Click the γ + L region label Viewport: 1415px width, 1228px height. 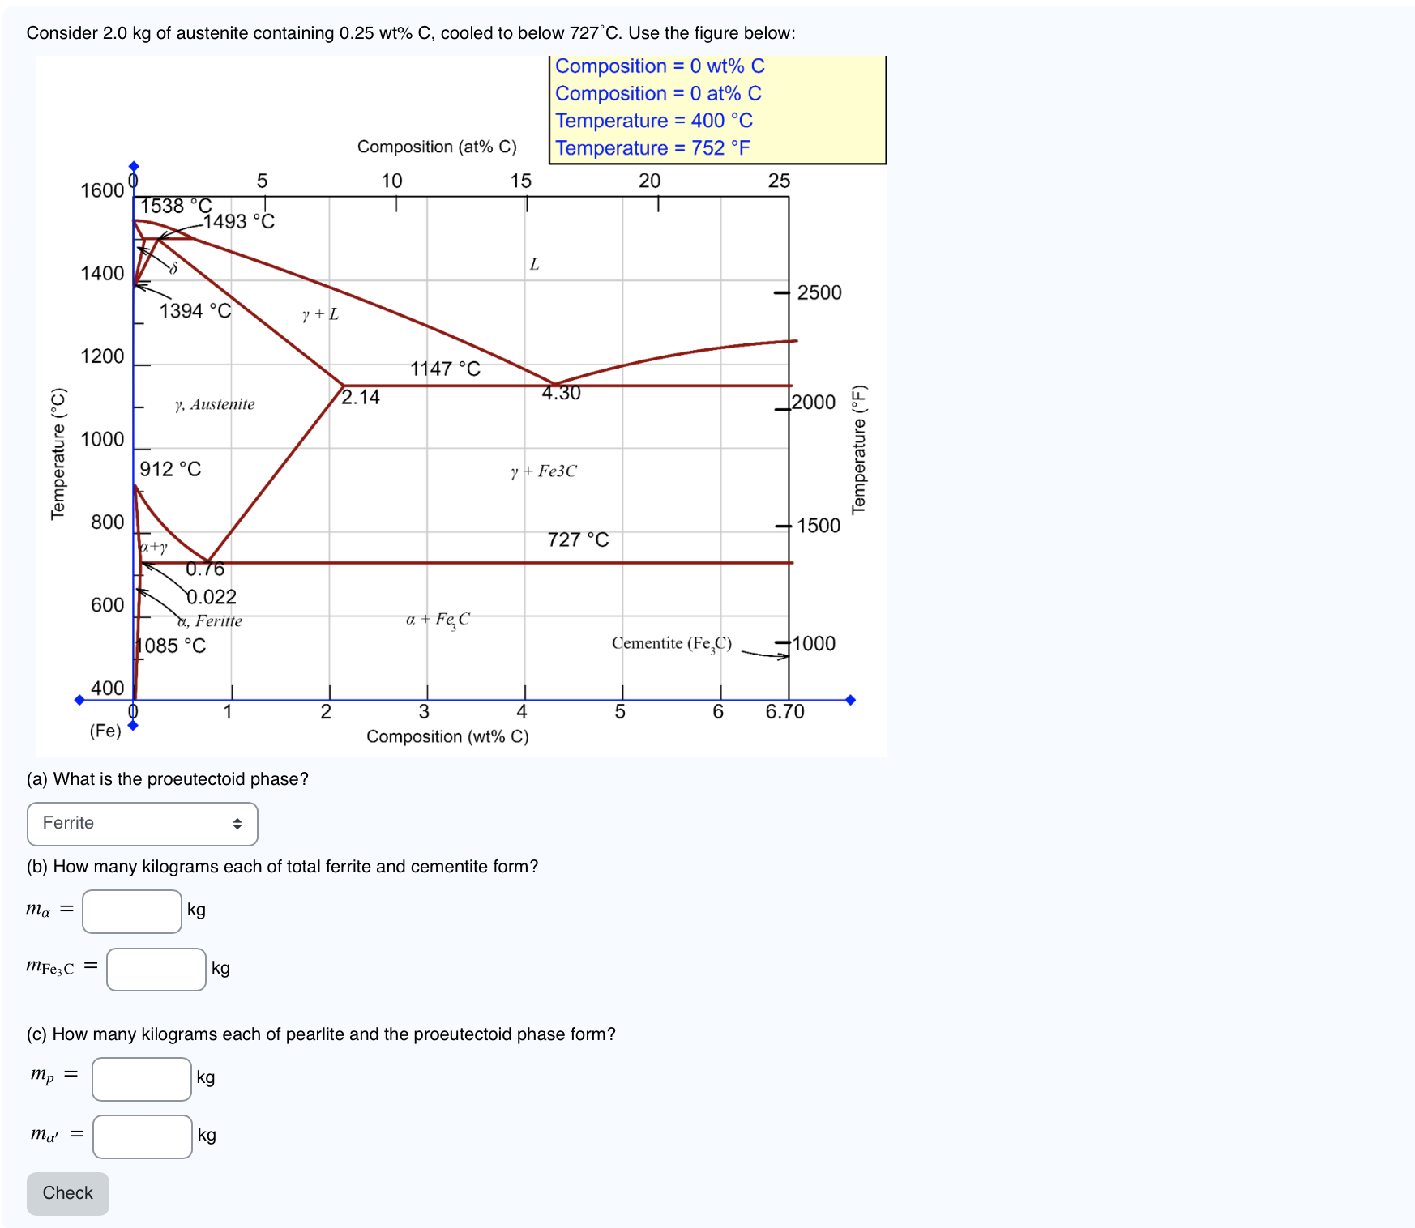pyautogui.click(x=320, y=314)
